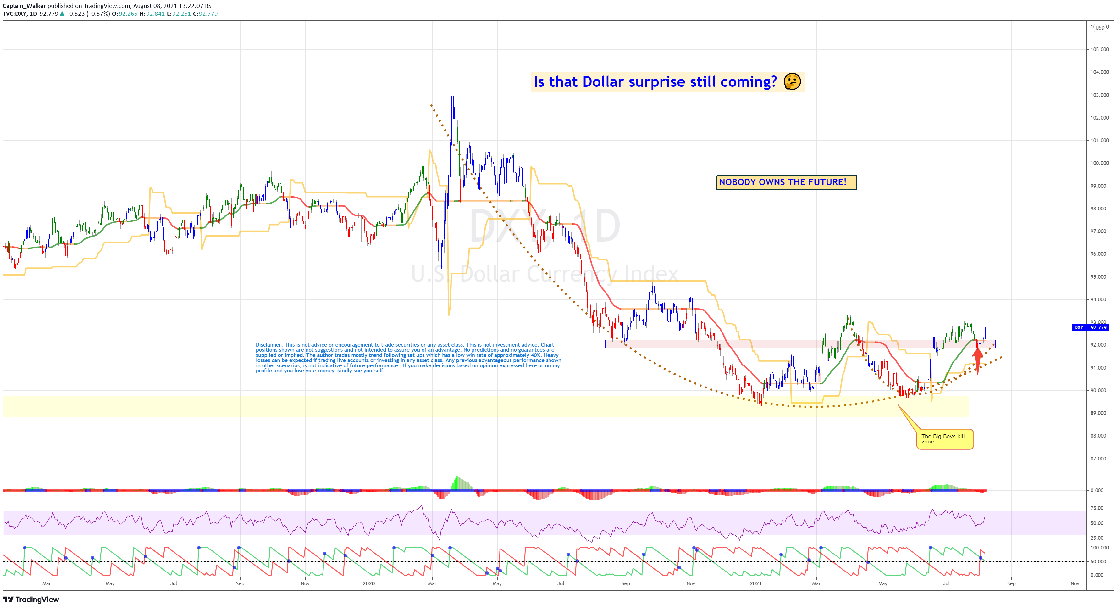The width and height of the screenshot is (1117, 608).
Task: Click the TradingView logo at the bottom
Action: click(31, 599)
